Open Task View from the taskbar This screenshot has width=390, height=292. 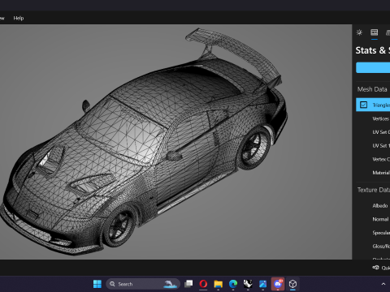pyautogui.click(x=188, y=284)
